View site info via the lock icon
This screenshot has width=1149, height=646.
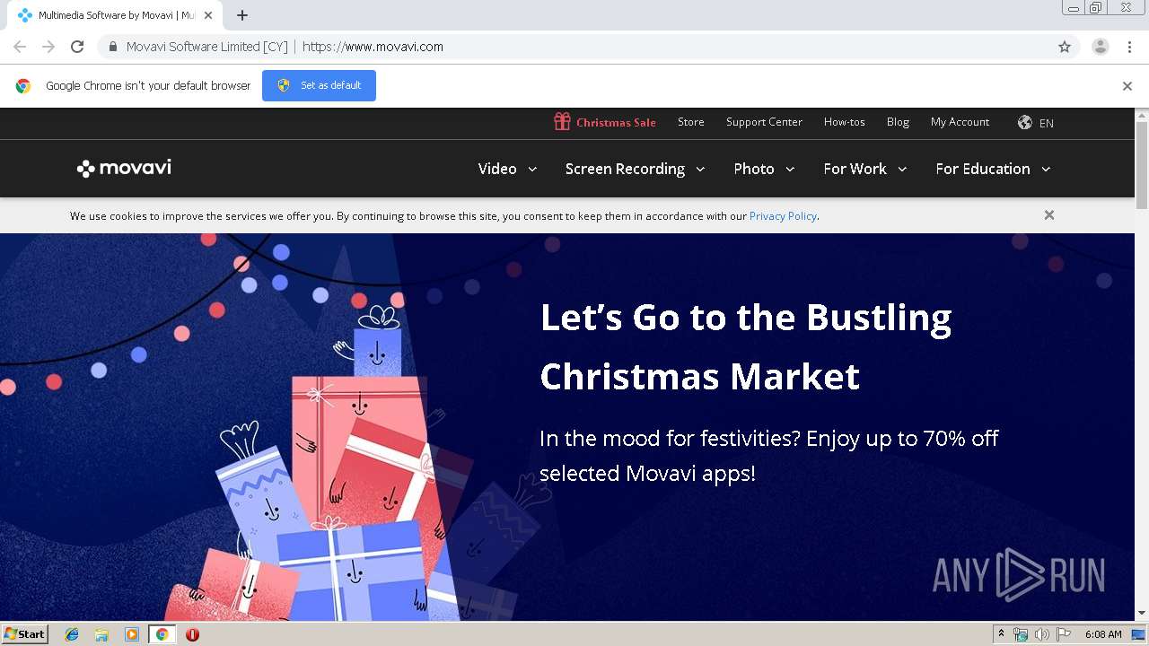112,47
